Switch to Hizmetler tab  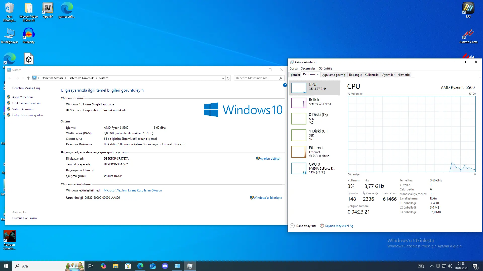(404, 75)
